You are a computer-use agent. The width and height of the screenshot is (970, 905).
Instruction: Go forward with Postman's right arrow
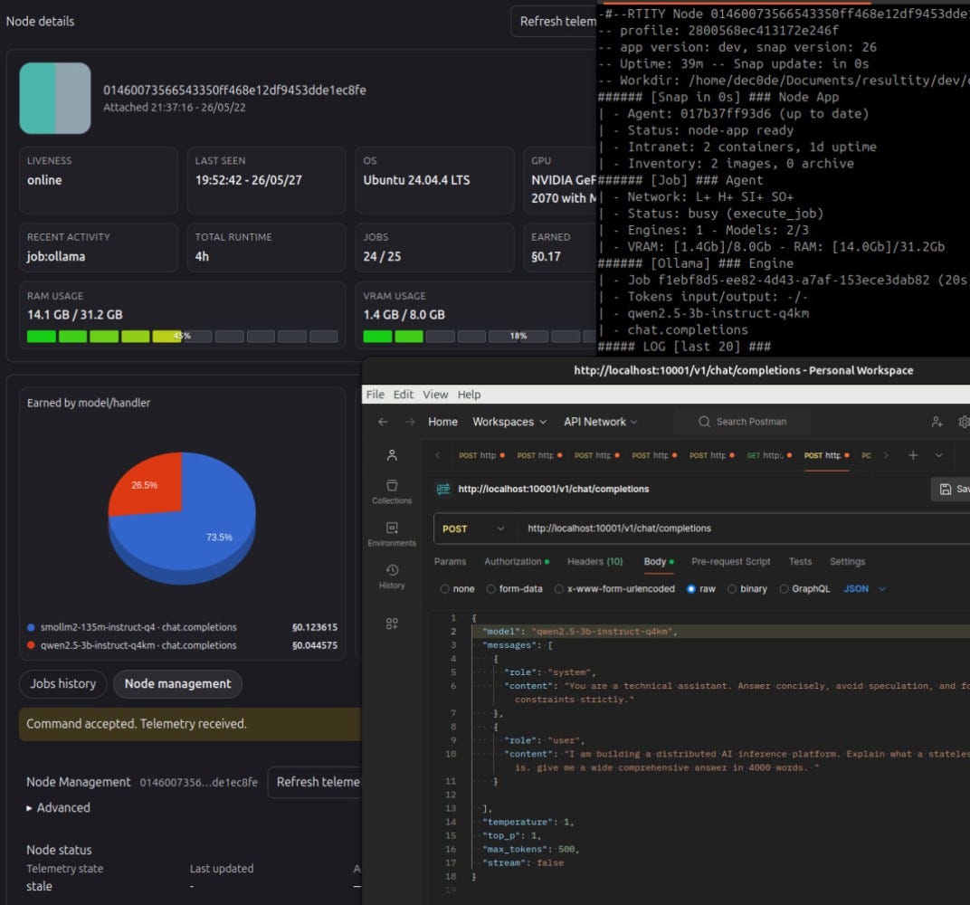click(x=410, y=422)
